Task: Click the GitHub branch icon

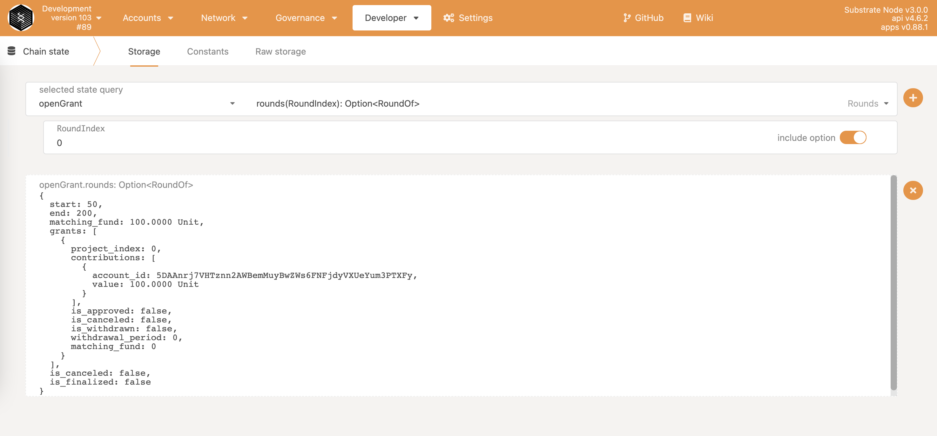Action: point(627,18)
